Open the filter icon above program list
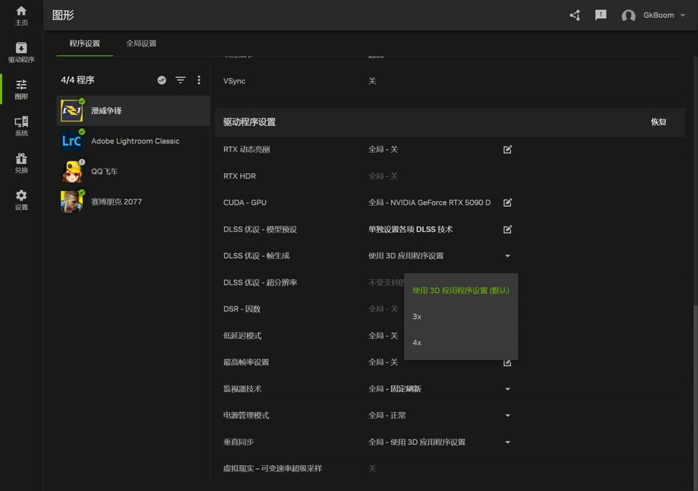Screen dimensions: 698x491 (x=180, y=80)
